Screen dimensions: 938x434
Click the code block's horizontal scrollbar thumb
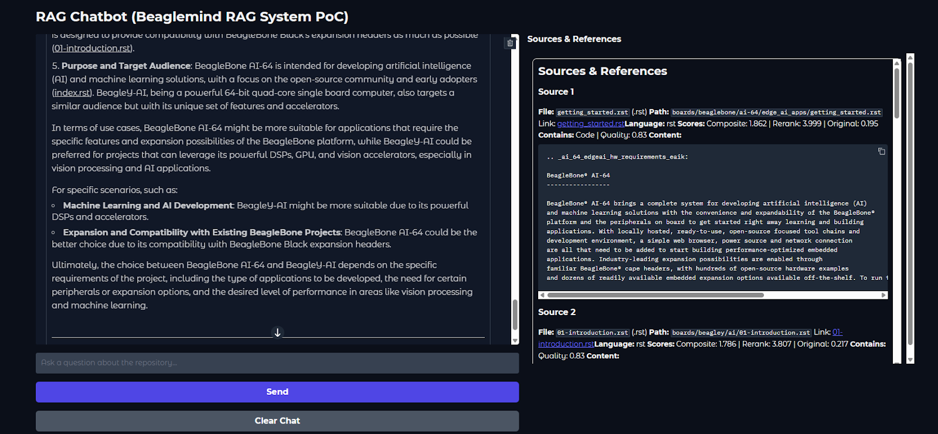click(655, 295)
